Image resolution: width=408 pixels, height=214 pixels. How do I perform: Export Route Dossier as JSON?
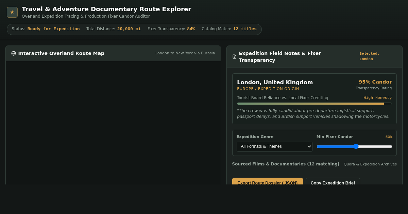[268, 181]
